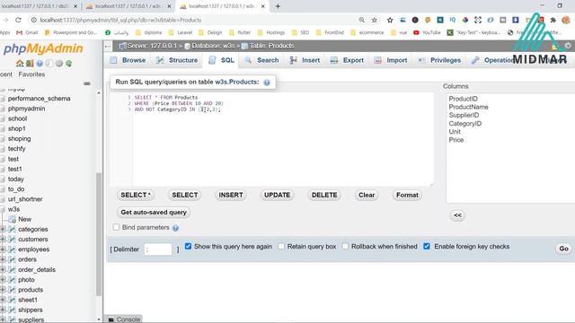The width and height of the screenshot is (575, 323).
Task: Click the UPDATE query button
Action: [x=278, y=196]
